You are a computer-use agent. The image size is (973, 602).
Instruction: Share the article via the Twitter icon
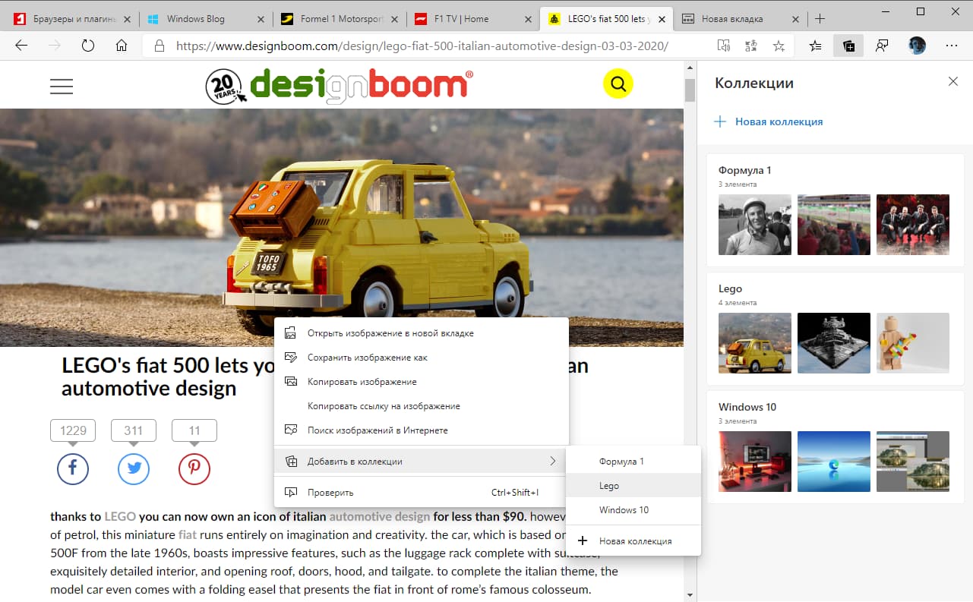[x=134, y=468]
